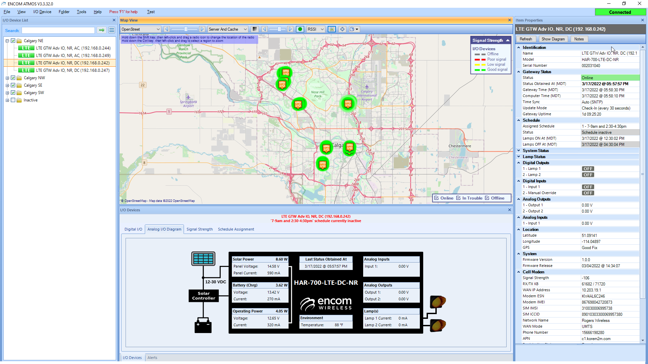Click the Schedule Assignment tab in I/O Devices

236,229
